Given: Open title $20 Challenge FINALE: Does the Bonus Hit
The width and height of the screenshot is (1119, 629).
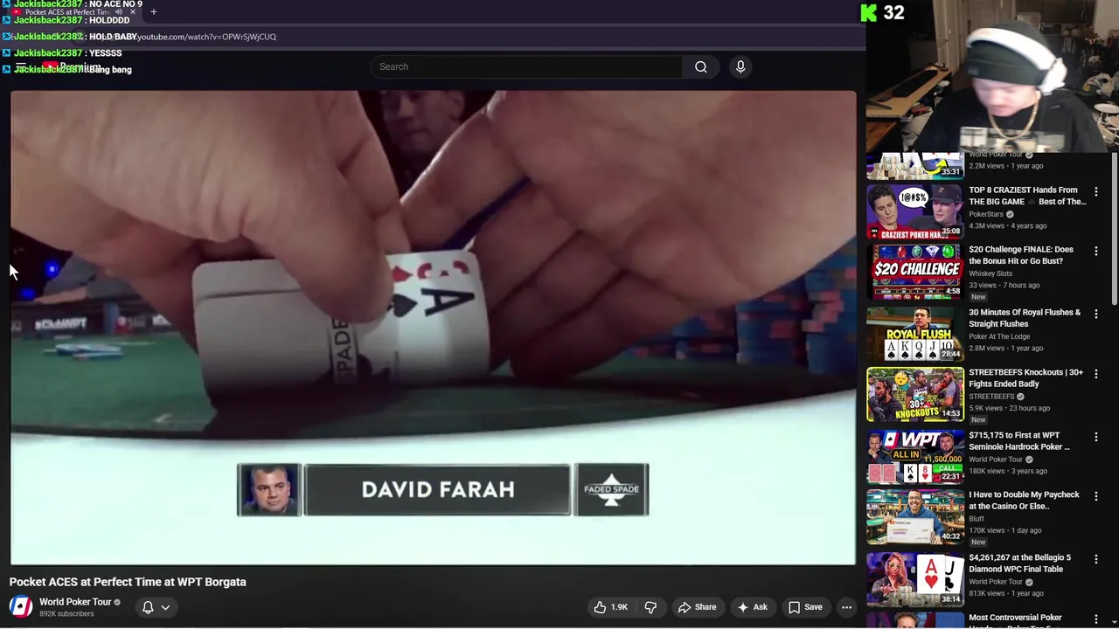Looking at the screenshot, I should (1021, 255).
